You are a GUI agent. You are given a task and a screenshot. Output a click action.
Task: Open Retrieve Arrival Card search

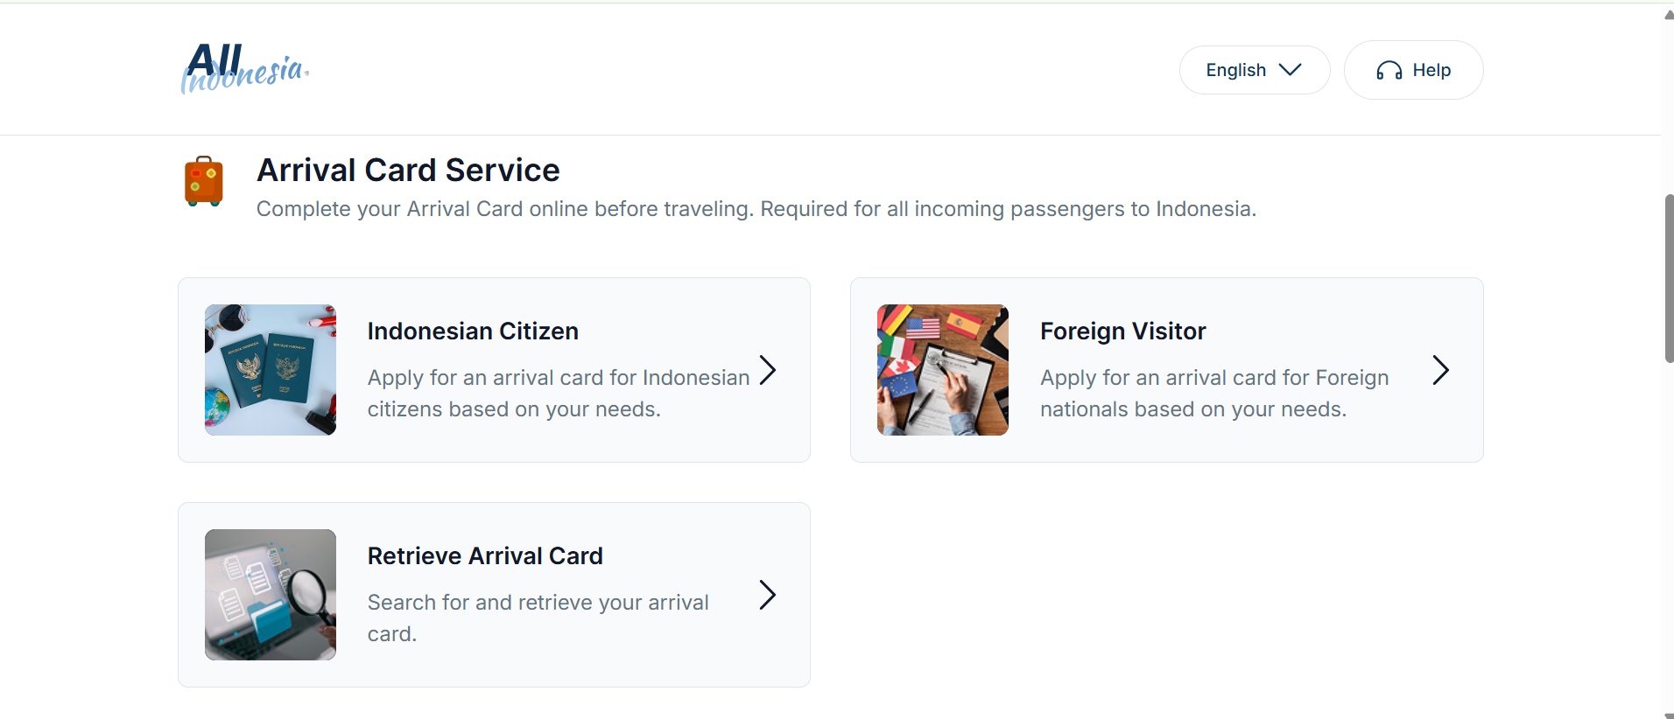coord(493,595)
